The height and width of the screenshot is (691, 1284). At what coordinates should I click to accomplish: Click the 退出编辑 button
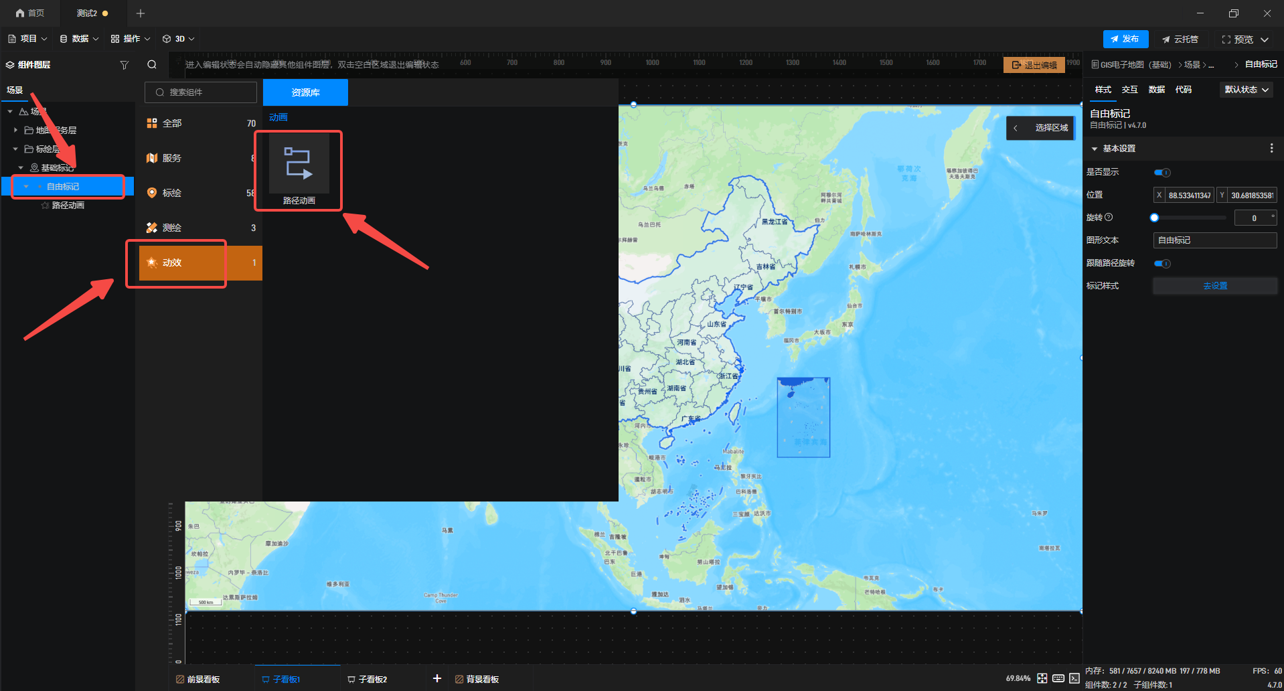click(1034, 65)
